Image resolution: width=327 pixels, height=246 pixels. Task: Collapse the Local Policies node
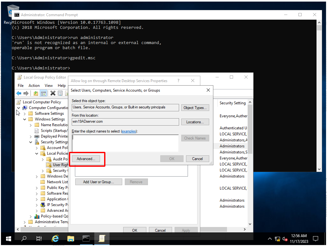(37, 153)
